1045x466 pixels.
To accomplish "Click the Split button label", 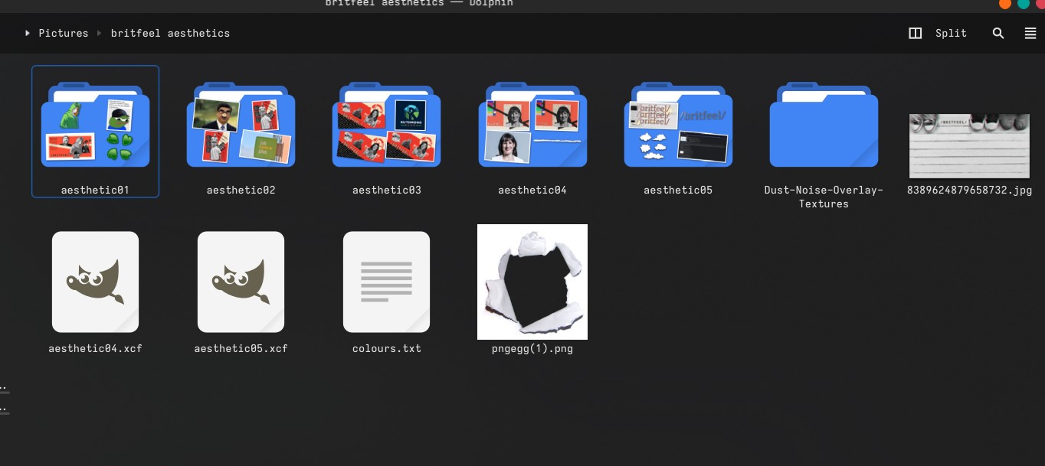I will (x=951, y=33).
